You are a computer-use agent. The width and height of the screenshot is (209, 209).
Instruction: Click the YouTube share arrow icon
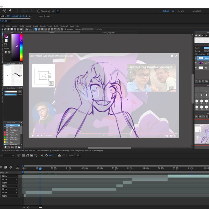coord(176,56)
